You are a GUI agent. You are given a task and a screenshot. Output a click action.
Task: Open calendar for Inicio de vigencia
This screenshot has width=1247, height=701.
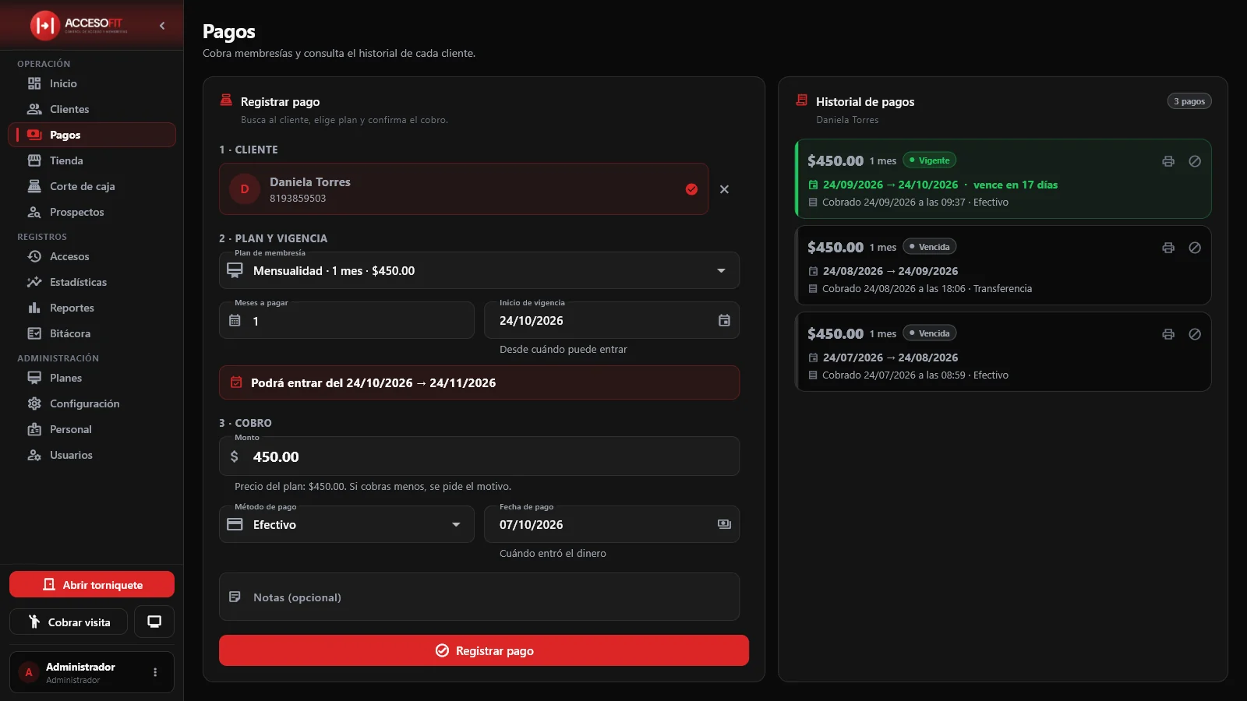tap(724, 320)
